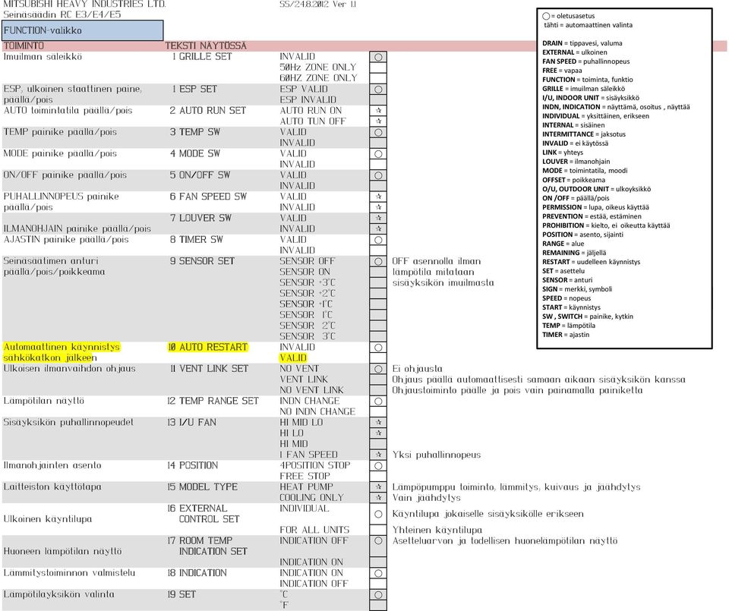Viewport: 729px width, 611px height.
Task: Click the star box beside AUTO RUN ON
Action: coord(378,111)
